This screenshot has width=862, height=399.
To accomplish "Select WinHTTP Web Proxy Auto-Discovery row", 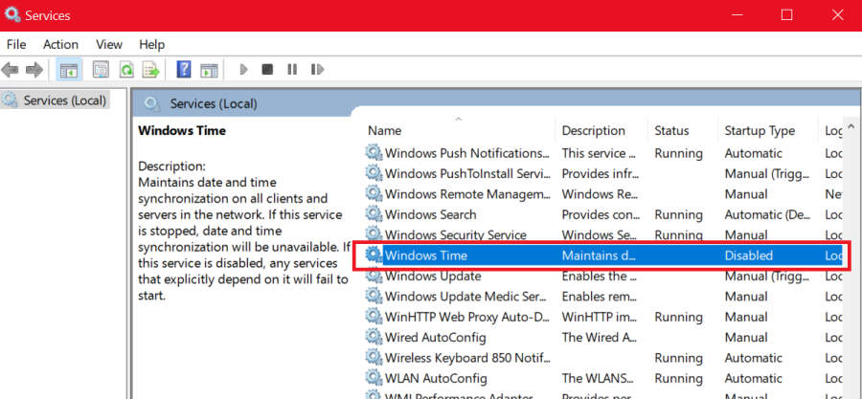I will tap(602, 317).
